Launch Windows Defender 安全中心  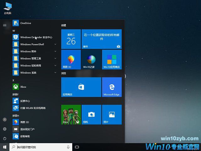36,37
